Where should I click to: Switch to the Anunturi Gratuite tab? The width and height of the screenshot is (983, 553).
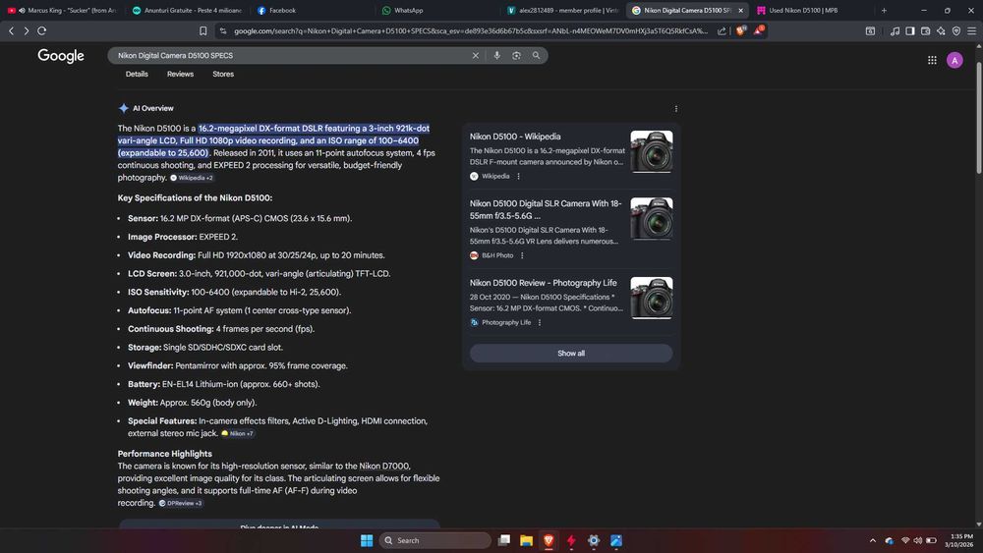[186, 10]
